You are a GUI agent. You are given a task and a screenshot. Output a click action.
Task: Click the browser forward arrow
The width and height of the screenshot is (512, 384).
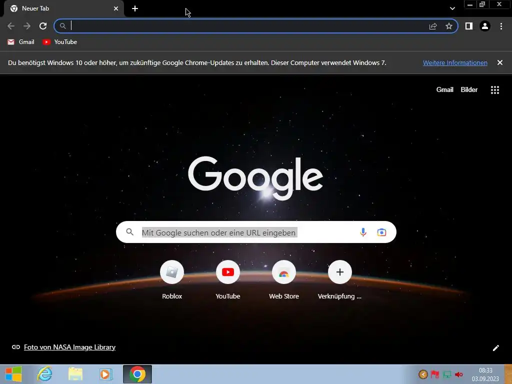click(27, 26)
